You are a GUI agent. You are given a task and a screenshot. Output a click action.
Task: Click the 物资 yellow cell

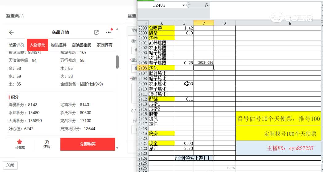click(x=162, y=134)
